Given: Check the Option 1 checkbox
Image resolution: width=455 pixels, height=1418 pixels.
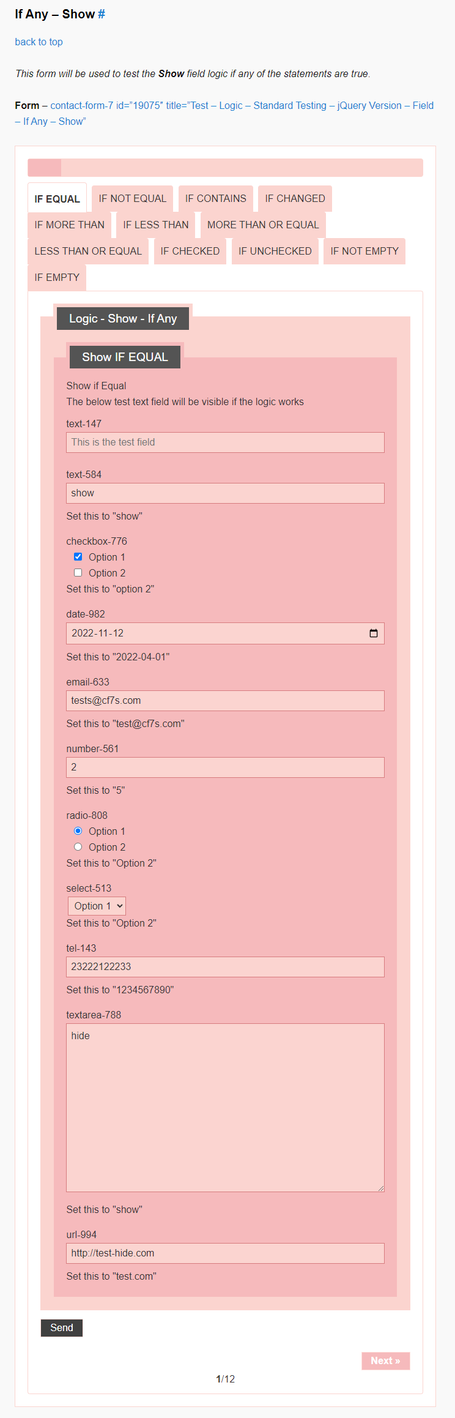Looking at the screenshot, I should 78,557.
